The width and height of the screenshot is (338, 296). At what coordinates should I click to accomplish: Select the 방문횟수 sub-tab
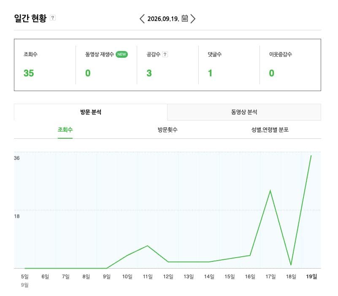[168, 130]
